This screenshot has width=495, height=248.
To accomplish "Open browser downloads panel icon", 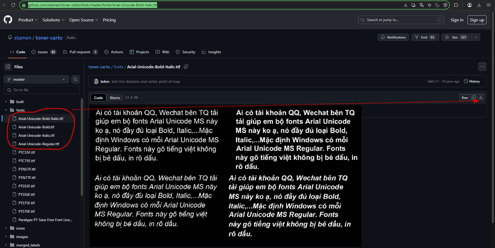I will 479,5.
